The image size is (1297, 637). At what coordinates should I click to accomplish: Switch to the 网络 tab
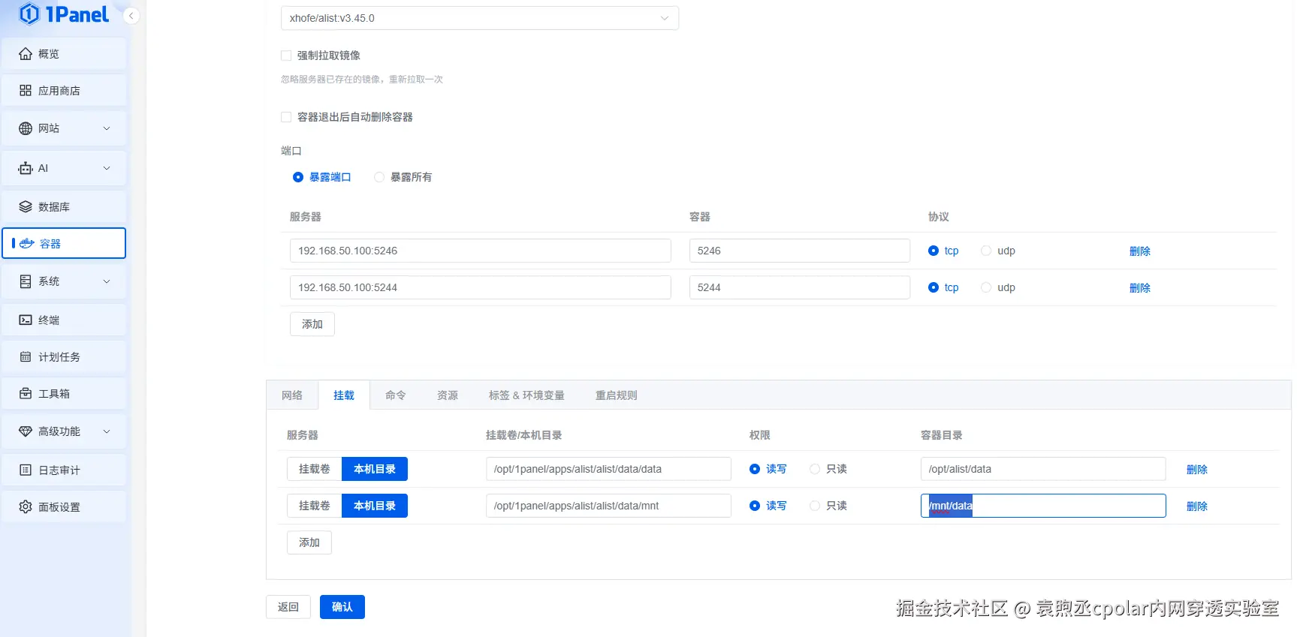tap(292, 395)
